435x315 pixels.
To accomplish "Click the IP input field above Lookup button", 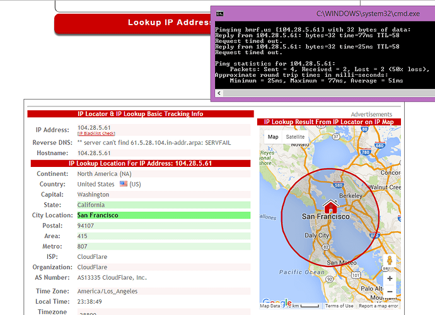I will [x=132, y=6].
